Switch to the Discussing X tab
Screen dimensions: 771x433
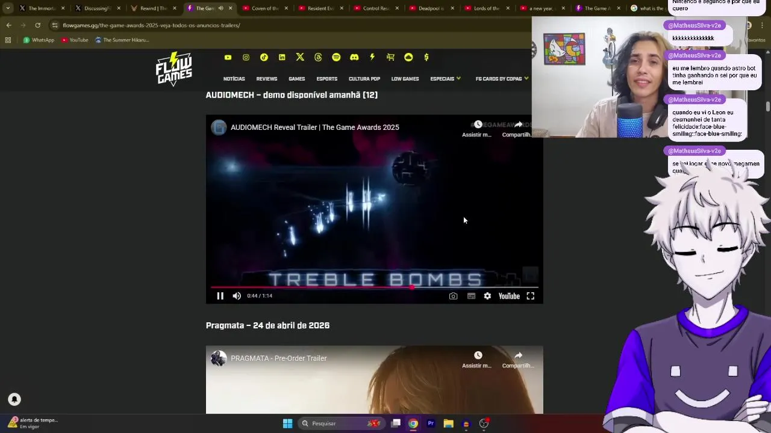pyautogui.click(x=98, y=8)
